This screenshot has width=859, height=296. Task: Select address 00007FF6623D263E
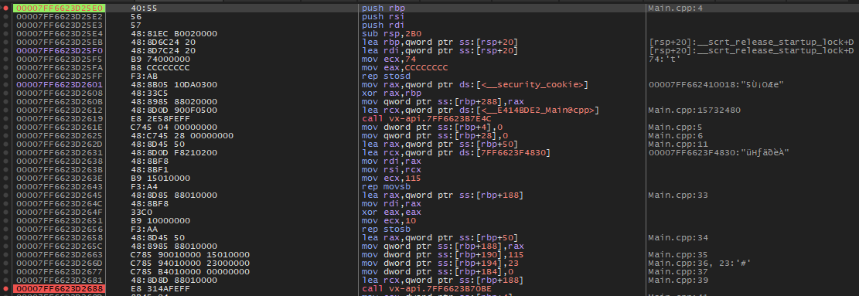(60, 178)
